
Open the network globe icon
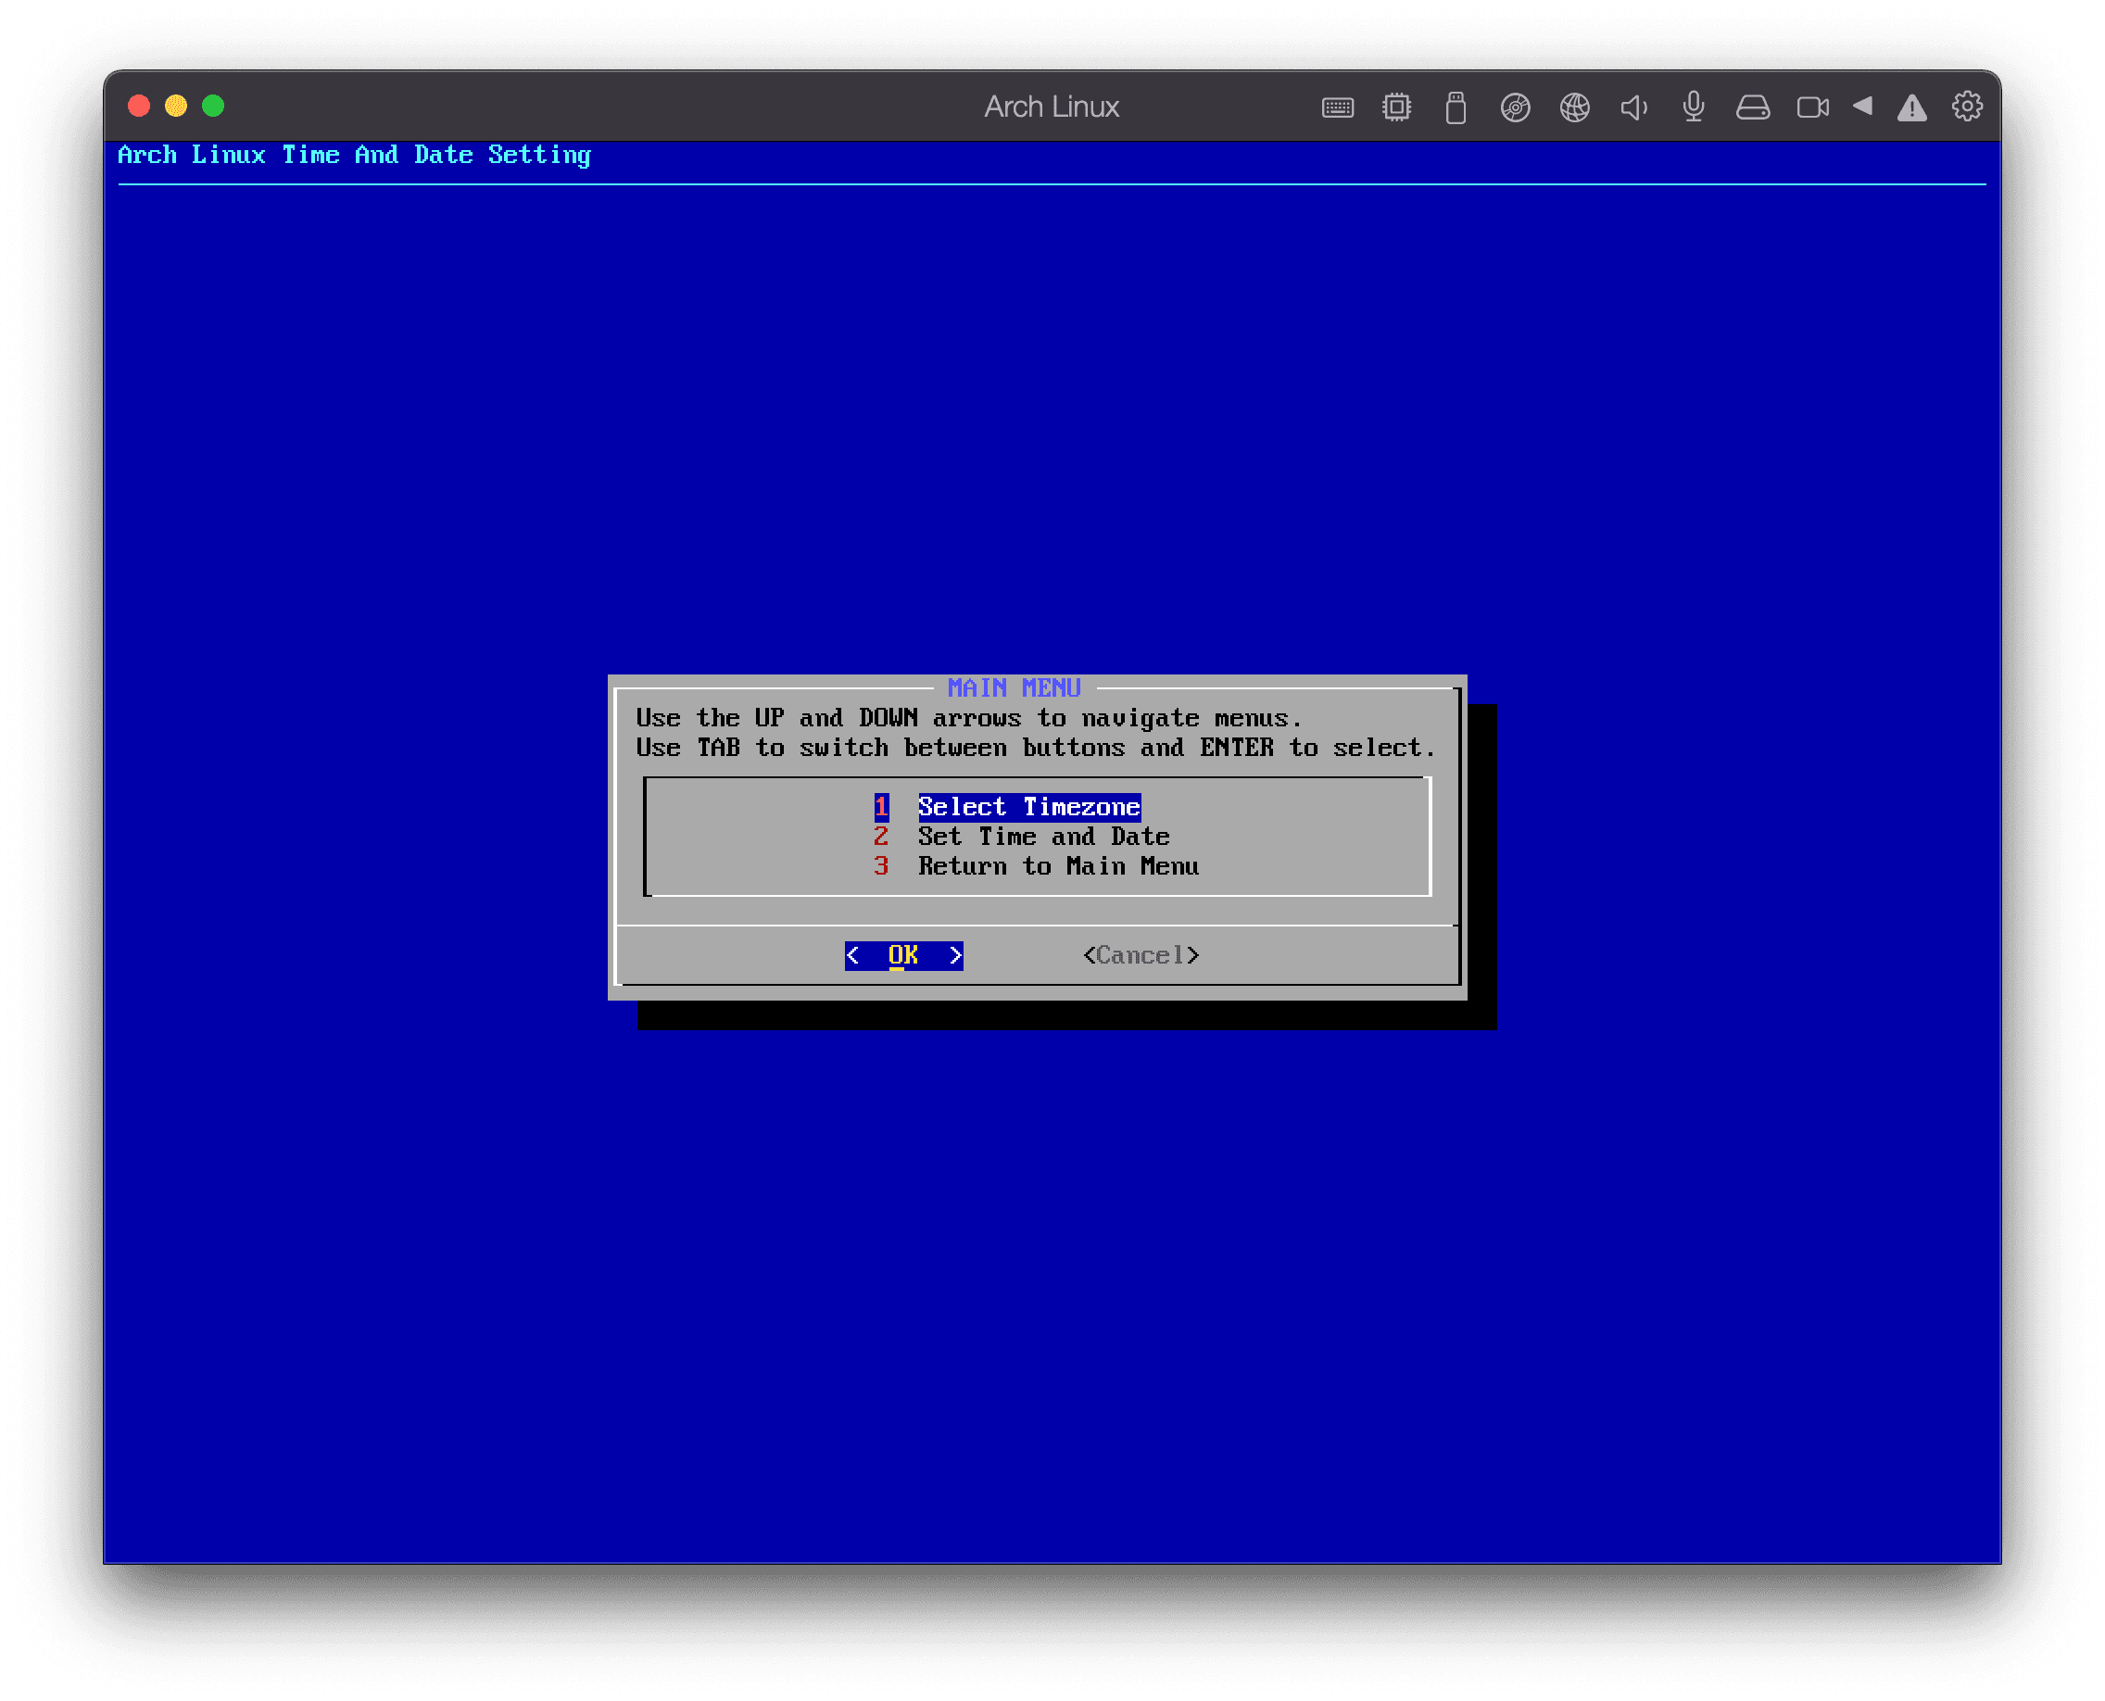tap(1575, 107)
